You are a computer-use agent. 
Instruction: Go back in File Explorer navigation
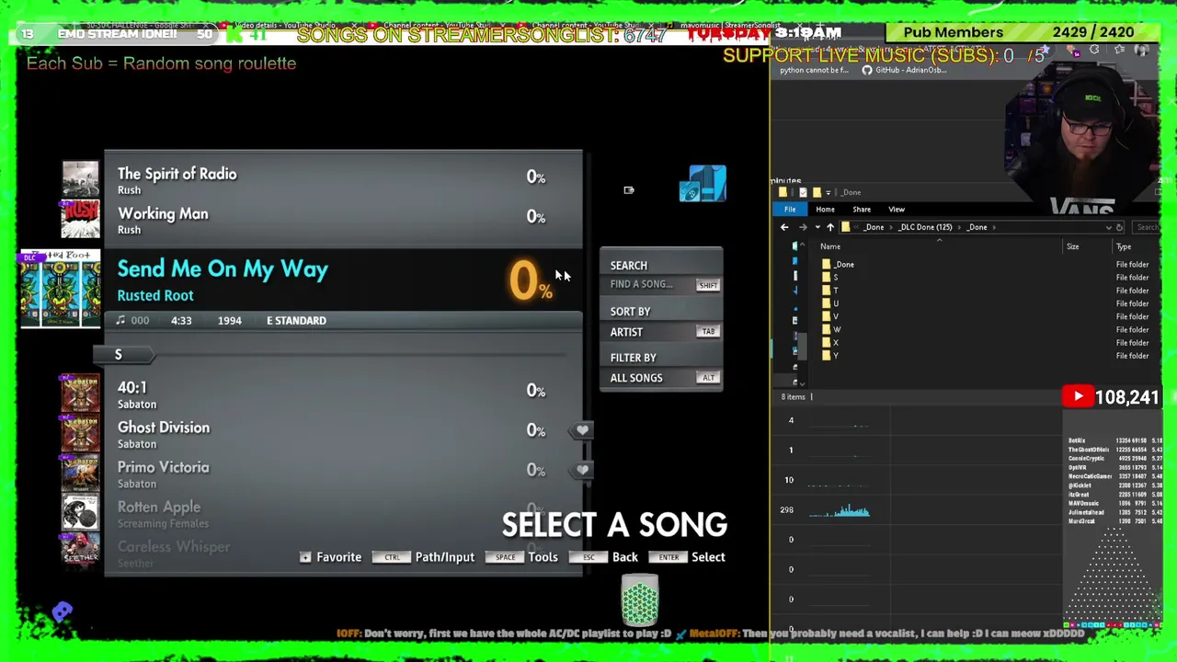[784, 227]
